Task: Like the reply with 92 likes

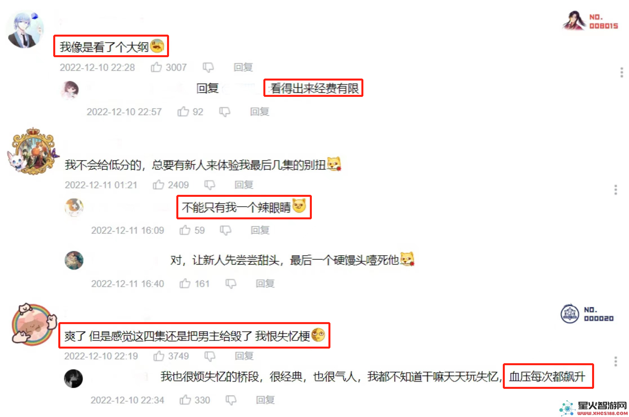Action: [183, 112]
